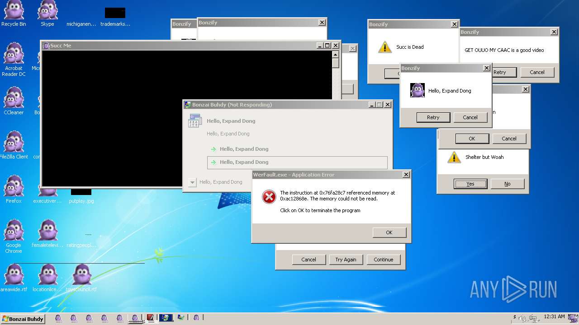Choose the highlighted second Hello, Expand Dong command link
This screenshot has width=579, height=325.
(x=297, y=162)
